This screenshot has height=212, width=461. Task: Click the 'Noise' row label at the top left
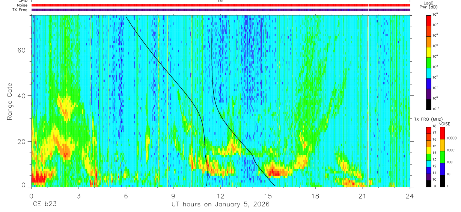[x=22, y=6]
